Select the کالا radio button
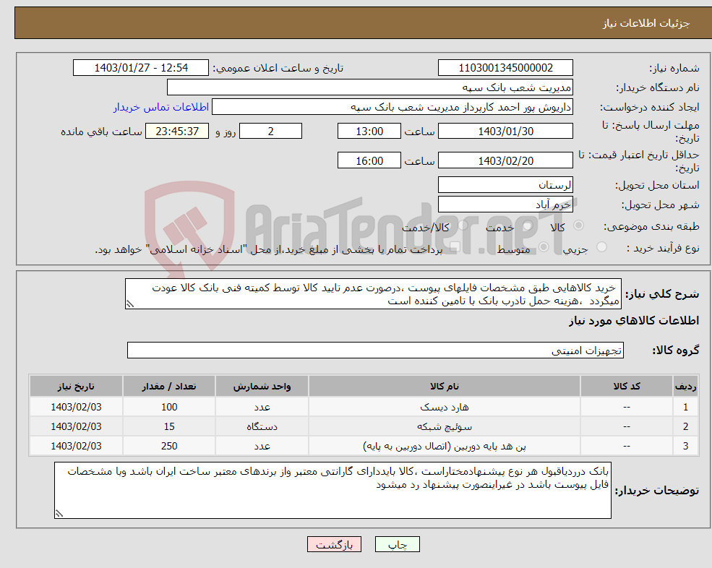Viewport: 712px width, 568px height. [578, 225]
